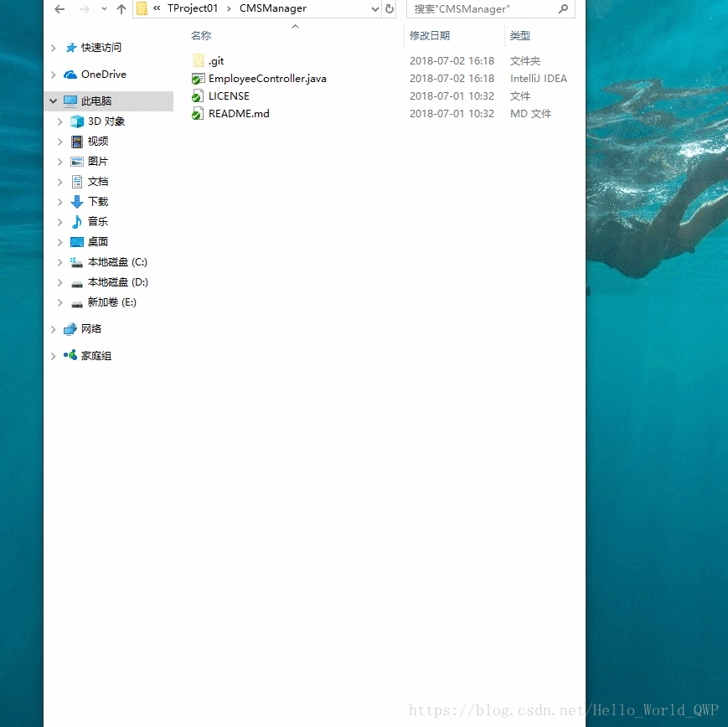Open the address bar history dropdown
The height and width of the screenshot is (727, 728).
(x=374, y=9)
